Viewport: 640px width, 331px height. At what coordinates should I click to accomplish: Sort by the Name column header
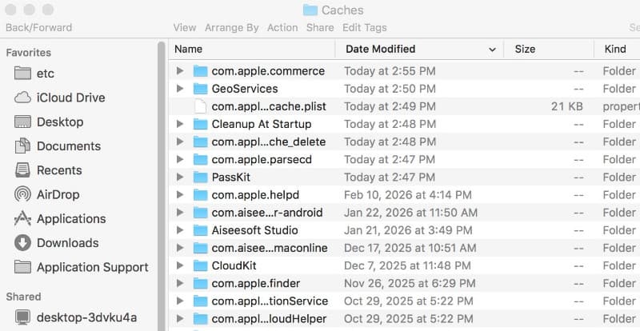[252, 49]
